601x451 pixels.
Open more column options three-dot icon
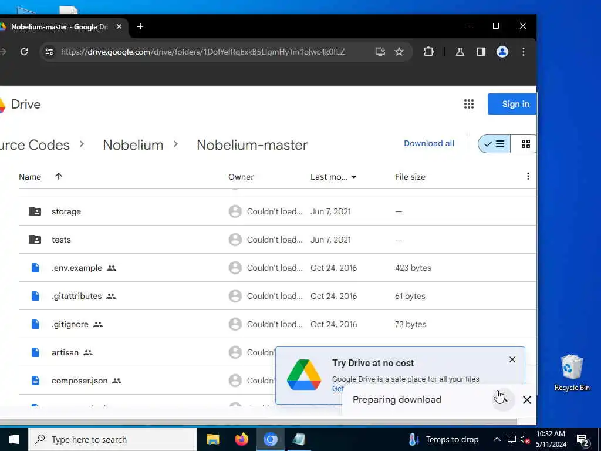528,176
